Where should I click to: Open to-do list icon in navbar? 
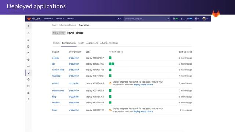pos(189,19)
